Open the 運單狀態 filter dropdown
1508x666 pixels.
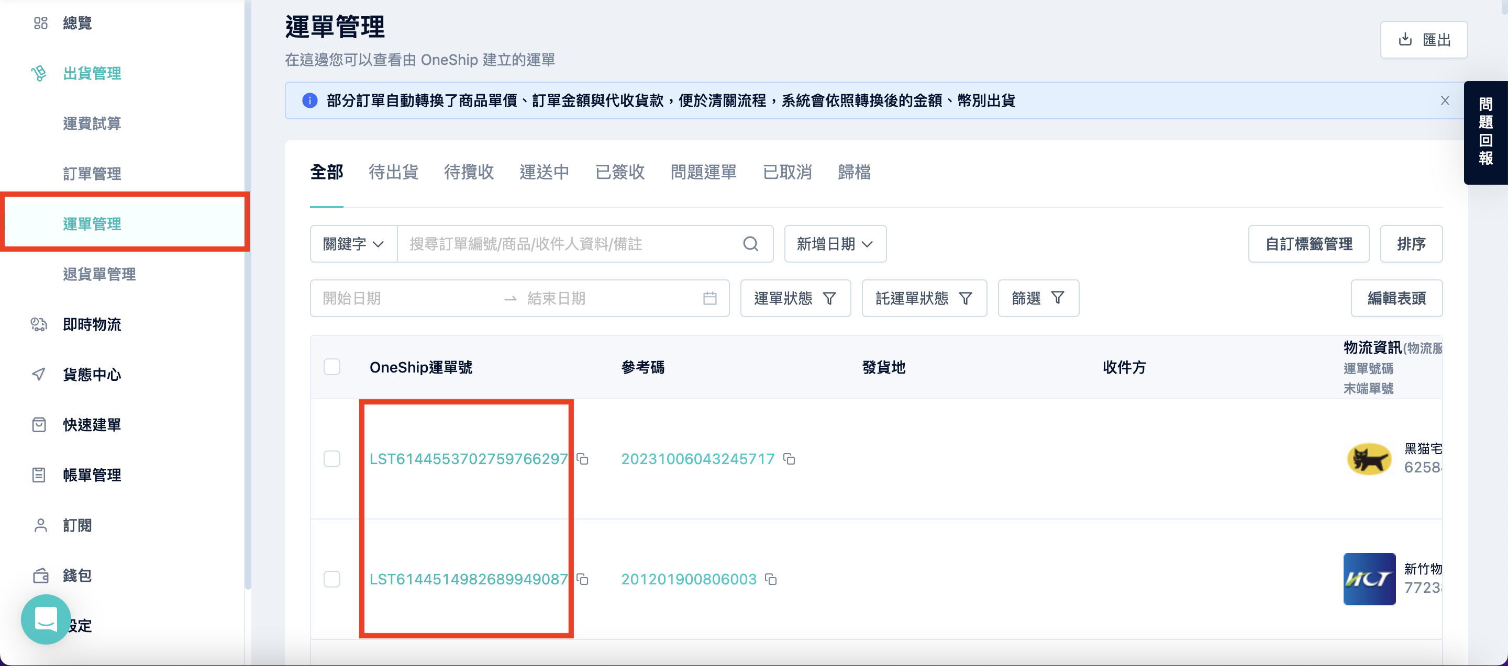[795, 298]
